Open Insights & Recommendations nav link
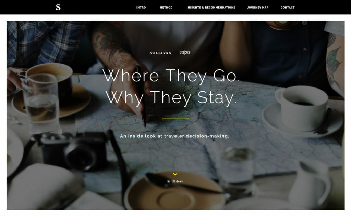 pyautogui.click(x=211, y=8)
